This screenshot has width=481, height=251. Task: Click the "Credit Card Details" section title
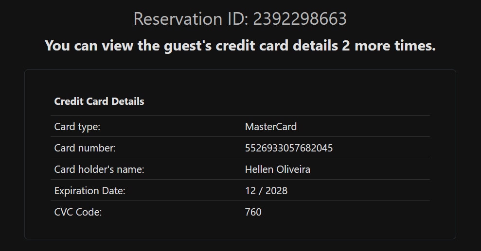point(99,101)
